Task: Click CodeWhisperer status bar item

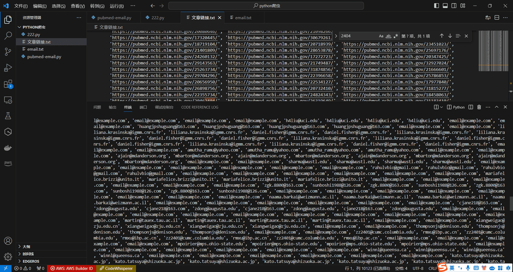Action: tap(116, 268)
